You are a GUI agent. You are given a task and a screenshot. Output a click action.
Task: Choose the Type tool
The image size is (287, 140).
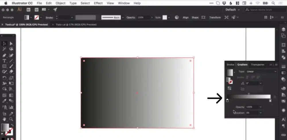point(5,61)
